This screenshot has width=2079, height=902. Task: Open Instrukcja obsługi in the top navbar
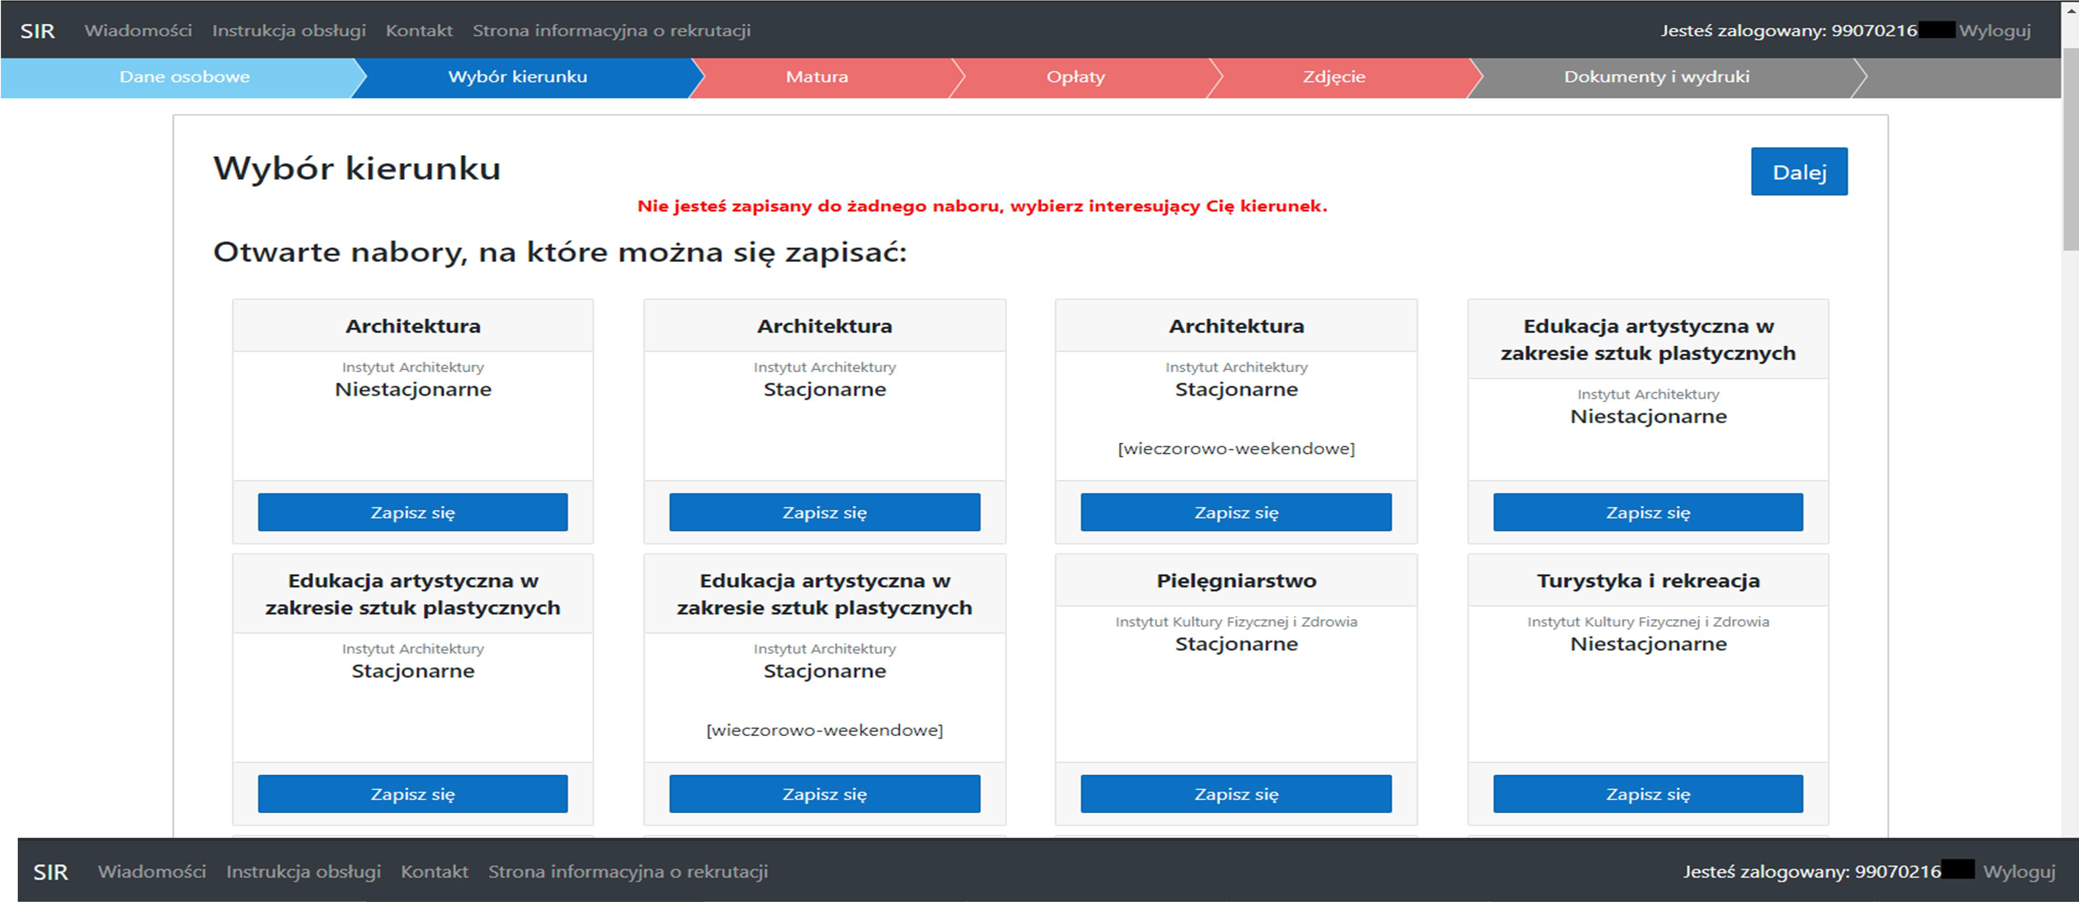[289, 31]
